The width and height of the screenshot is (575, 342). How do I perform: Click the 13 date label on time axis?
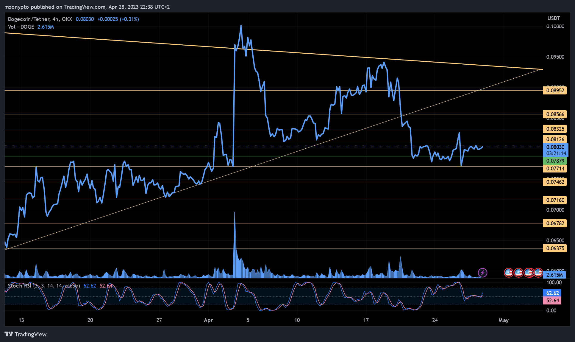tap(21, 320)
